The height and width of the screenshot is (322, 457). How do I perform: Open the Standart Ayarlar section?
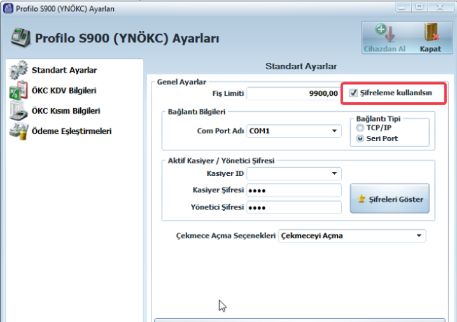(64, 70)
